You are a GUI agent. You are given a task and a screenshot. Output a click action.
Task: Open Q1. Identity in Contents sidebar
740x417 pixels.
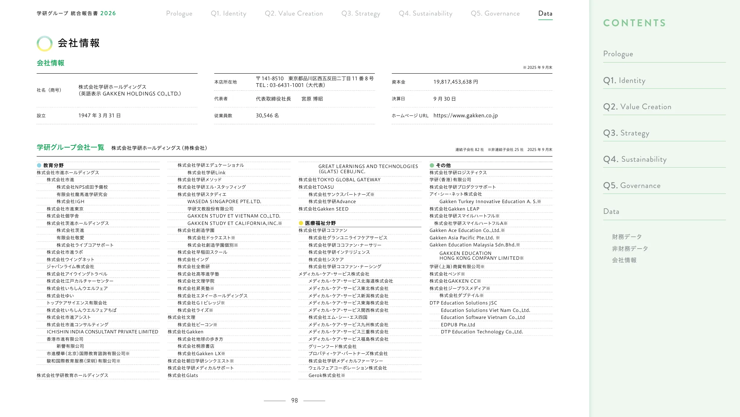point(624,80)
